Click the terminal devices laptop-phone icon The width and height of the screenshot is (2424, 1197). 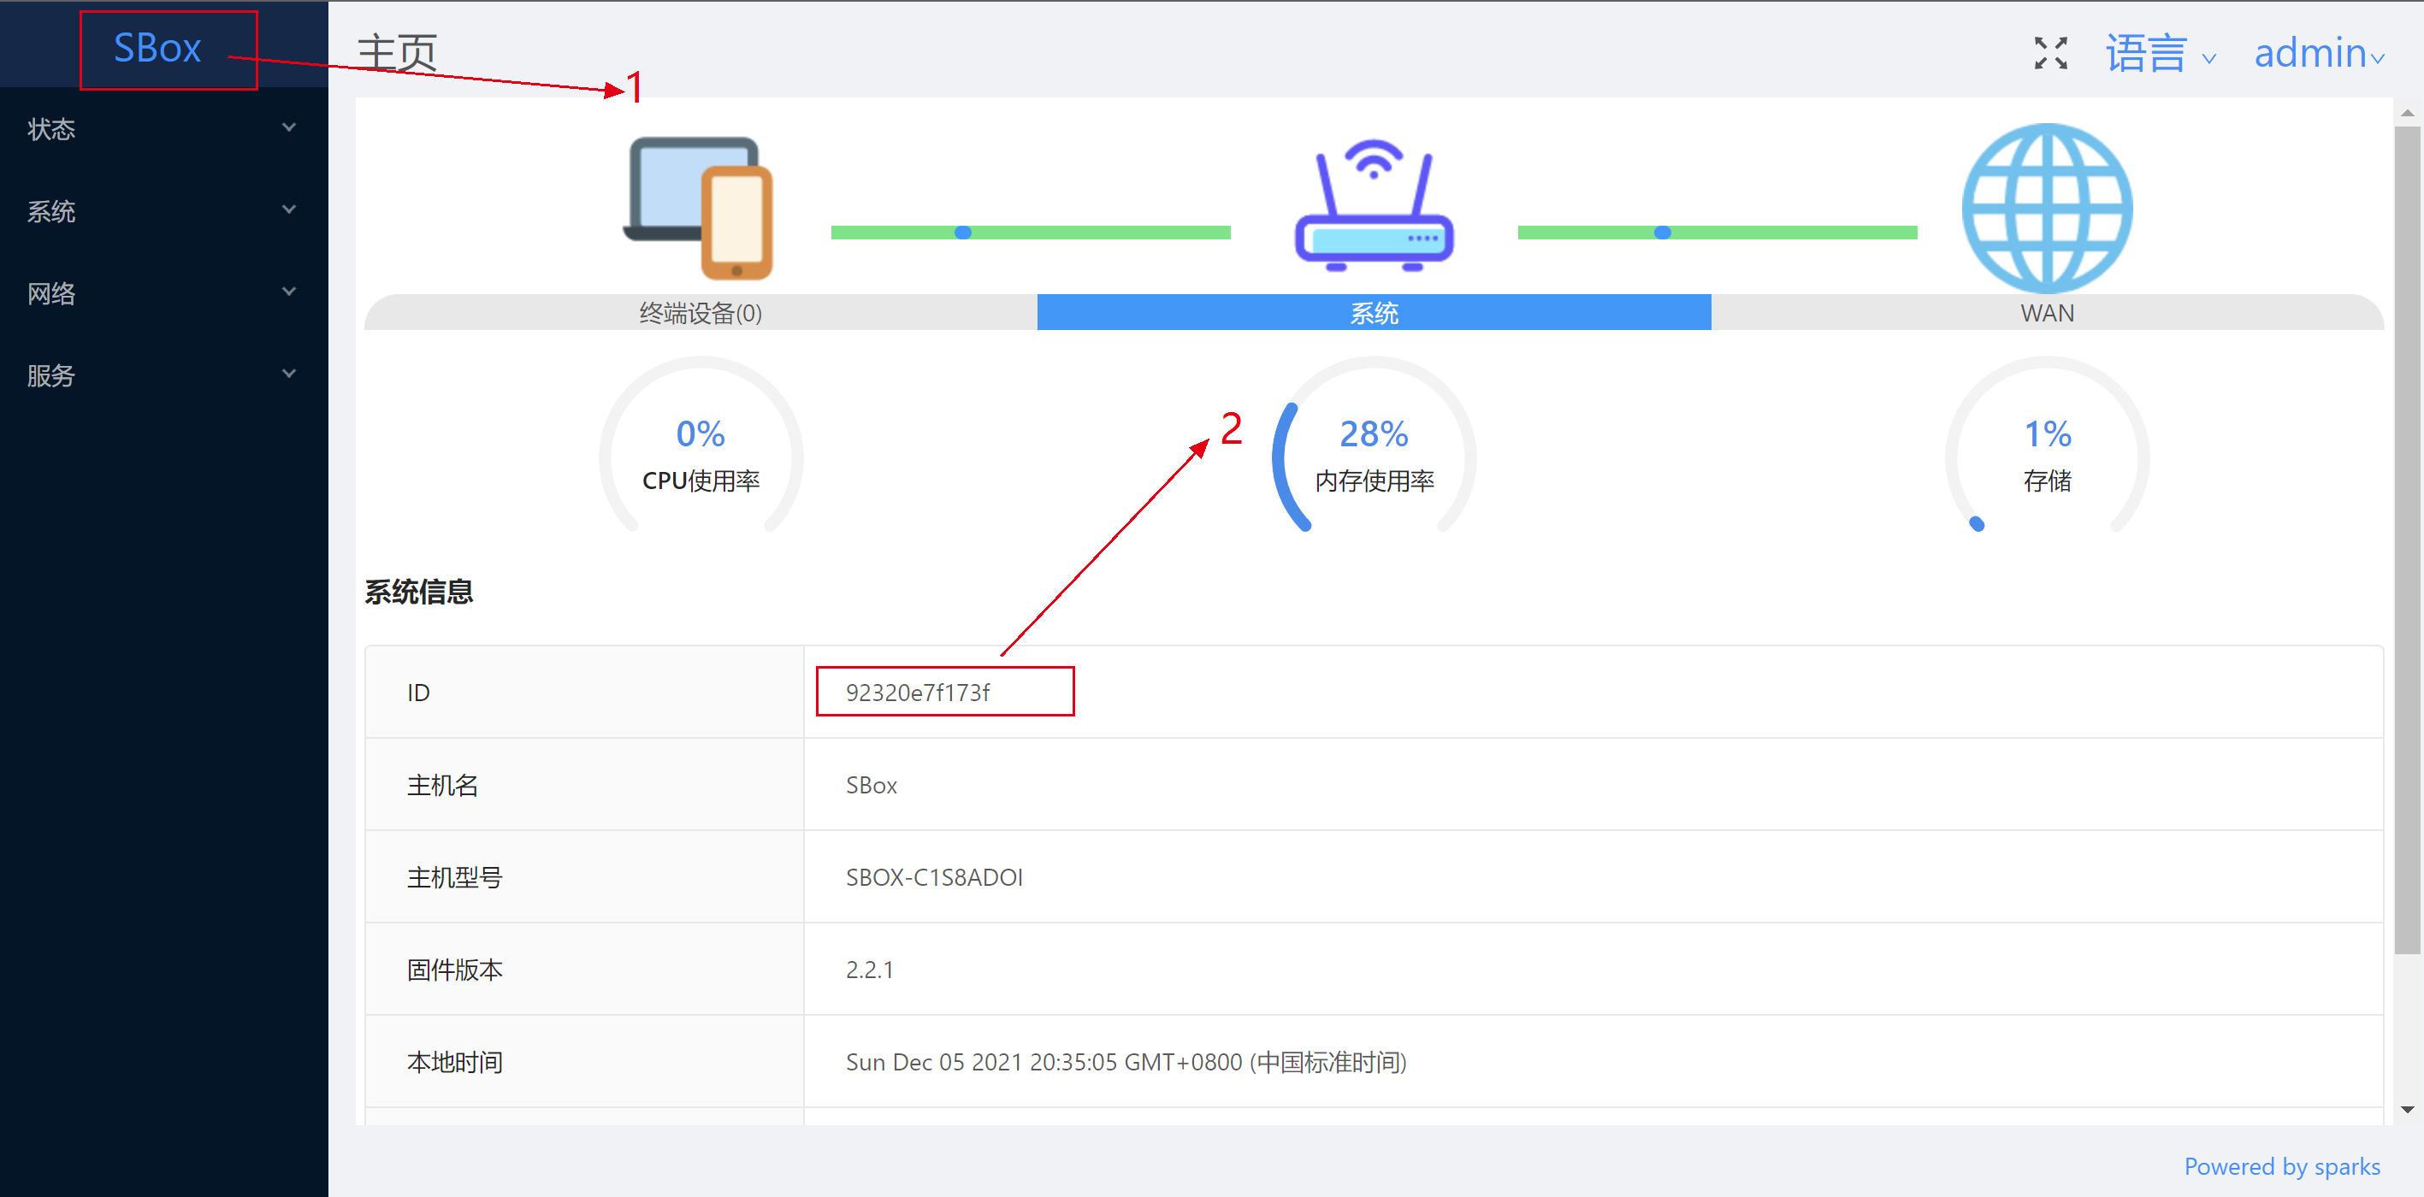699,208
